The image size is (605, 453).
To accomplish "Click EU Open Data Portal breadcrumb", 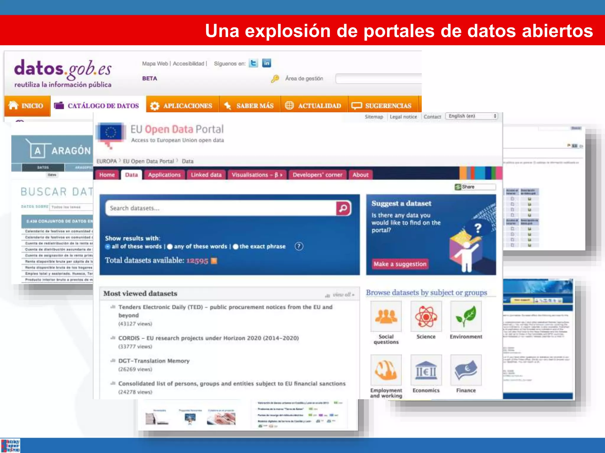I will click(148, 161).
